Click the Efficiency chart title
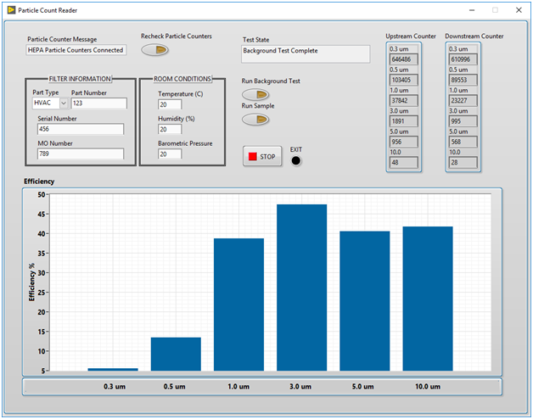Image resolution: width=533 pixels, height=419 pixels. click(39, 182)
